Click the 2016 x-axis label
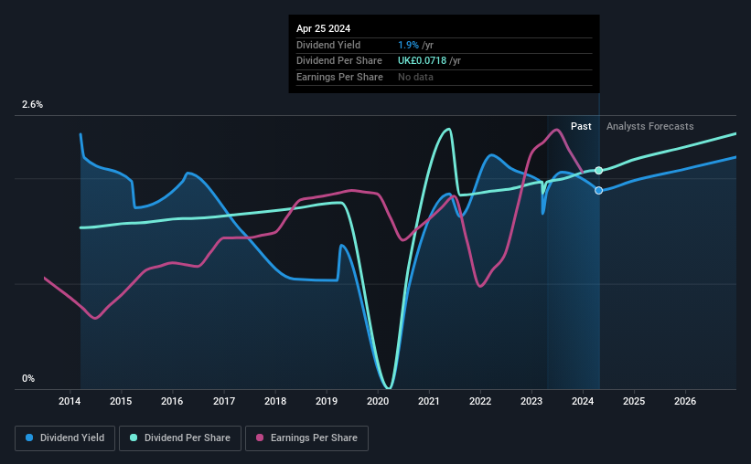This screenshot has width=751, height=464. [x=172, y=401]
